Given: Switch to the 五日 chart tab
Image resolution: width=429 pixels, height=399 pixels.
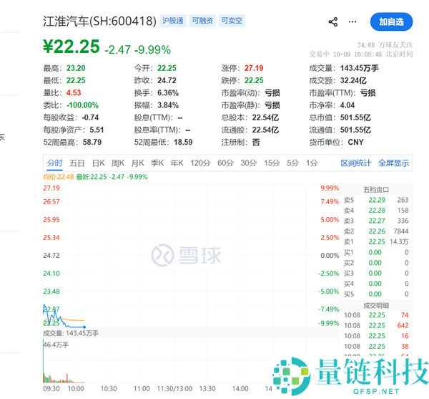Looking at the screenshot, I should (77, 163).
